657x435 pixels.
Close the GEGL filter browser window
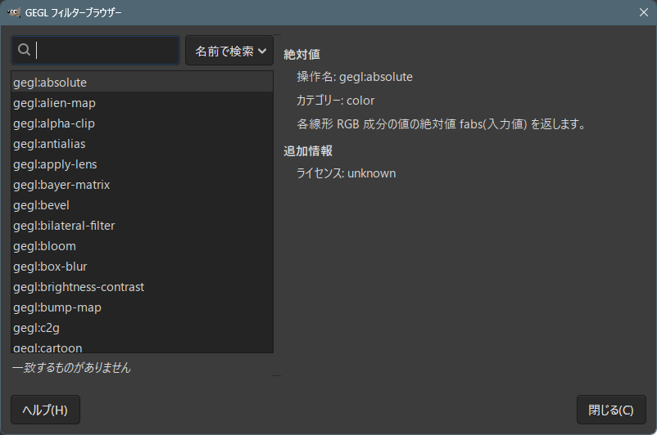coord(643,12)
